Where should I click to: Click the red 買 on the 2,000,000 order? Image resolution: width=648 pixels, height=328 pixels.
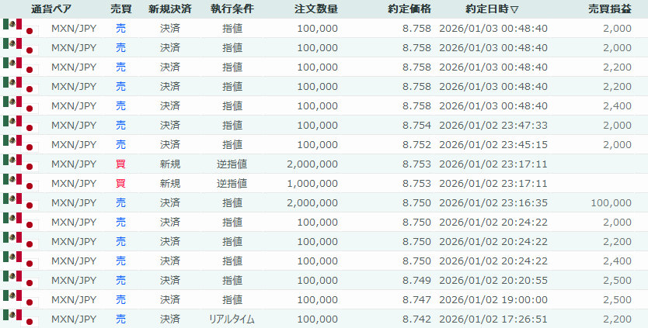(x=120, y=164)
